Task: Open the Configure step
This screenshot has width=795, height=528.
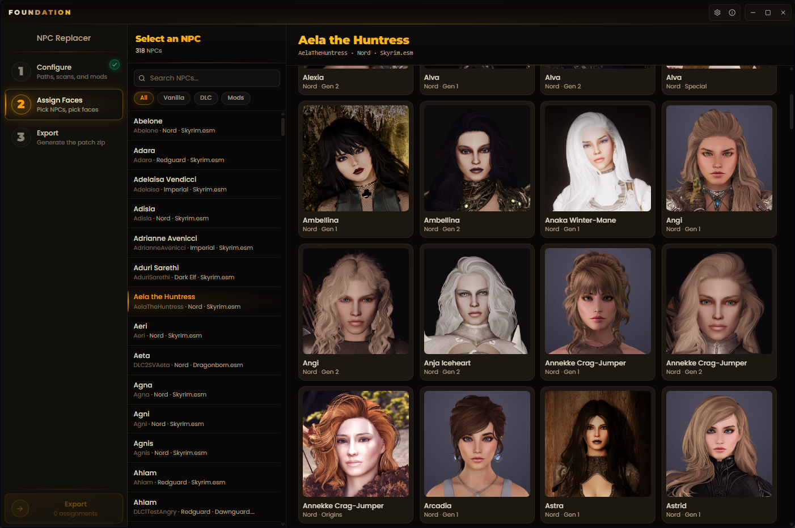Action: (64, 71)
